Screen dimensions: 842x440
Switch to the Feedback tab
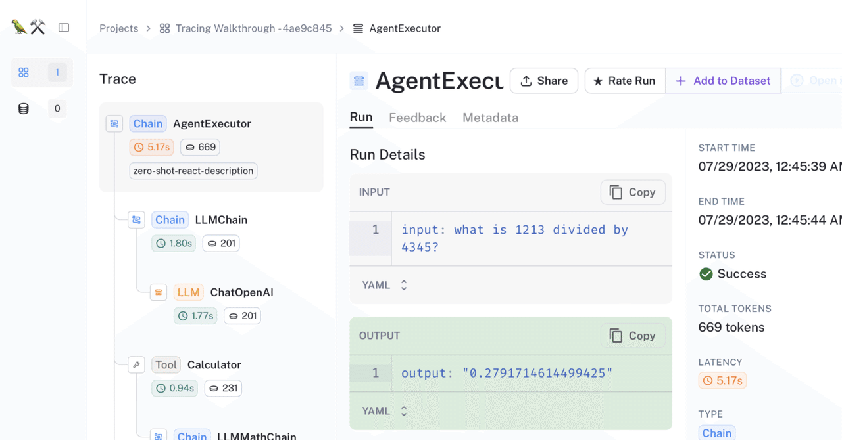(417, 118)
